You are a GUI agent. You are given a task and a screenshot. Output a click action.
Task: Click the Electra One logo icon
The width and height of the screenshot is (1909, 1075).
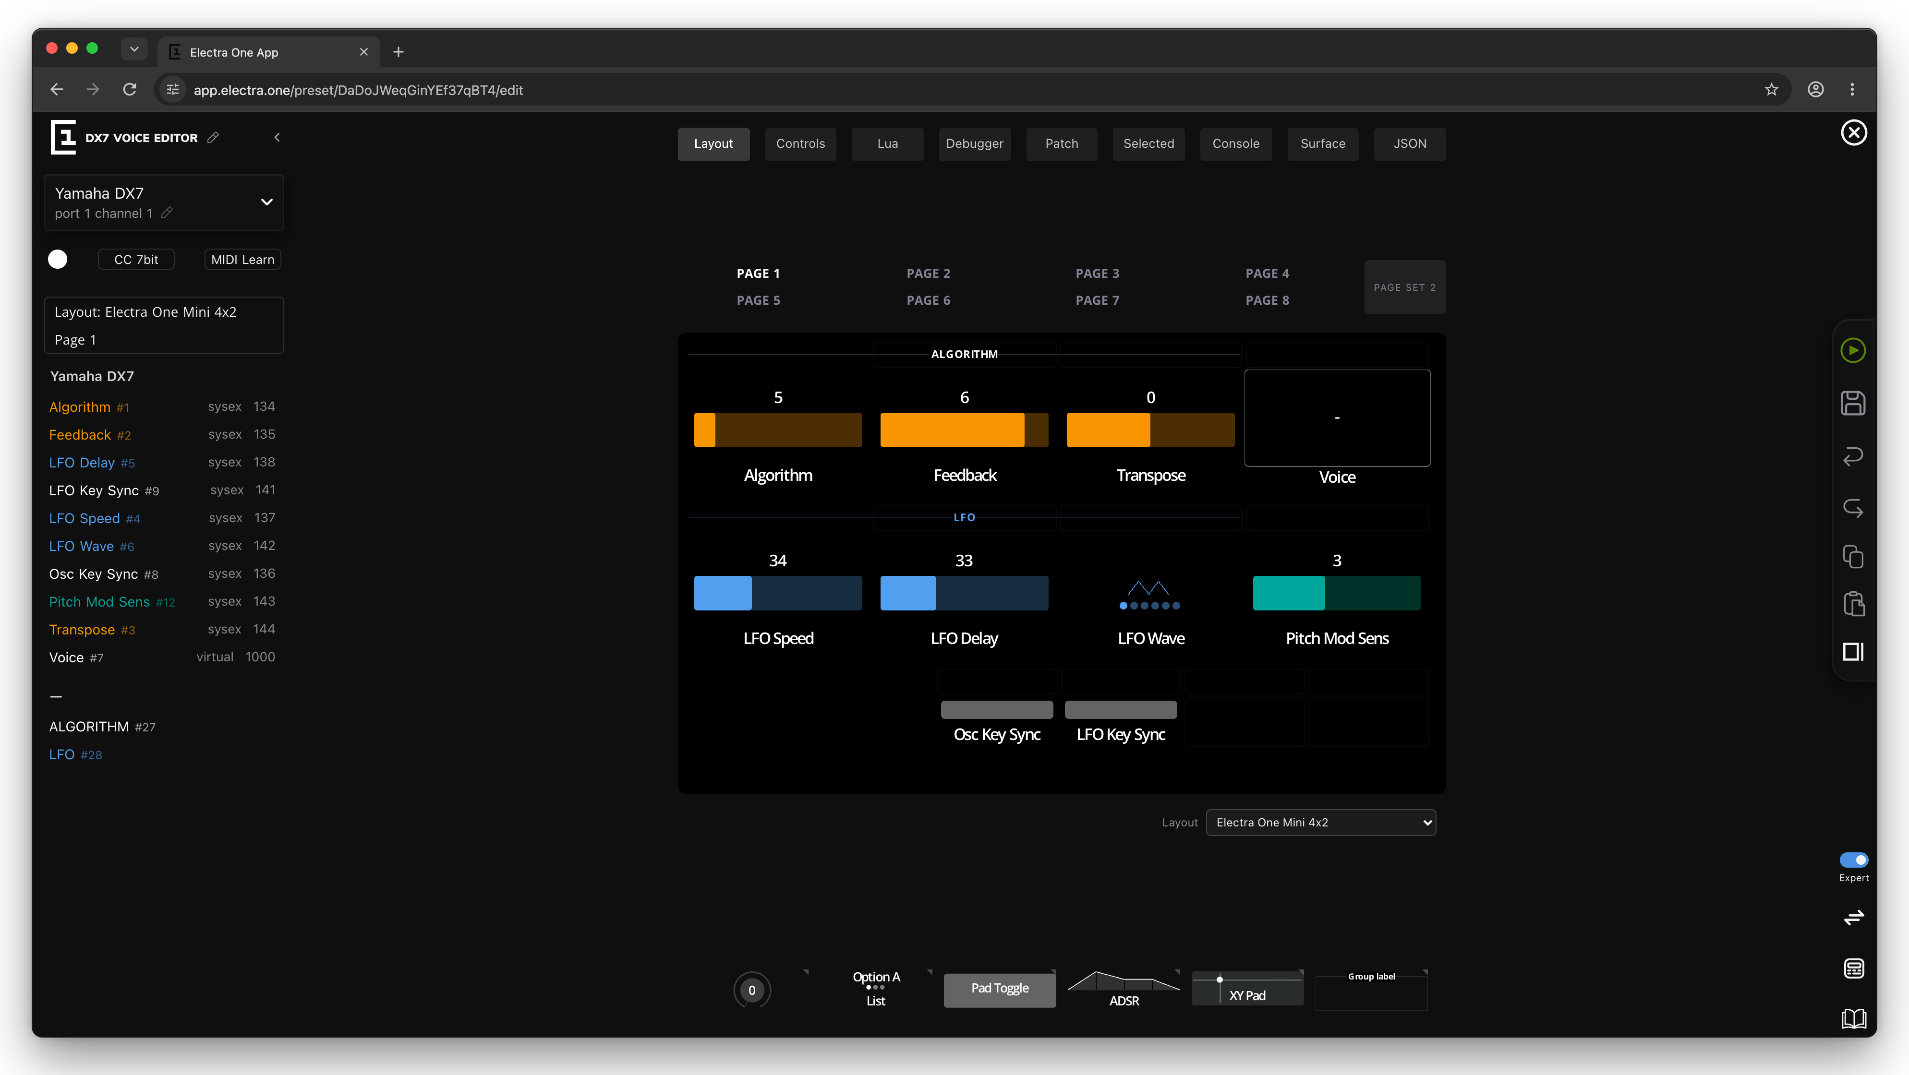[63, 137]
